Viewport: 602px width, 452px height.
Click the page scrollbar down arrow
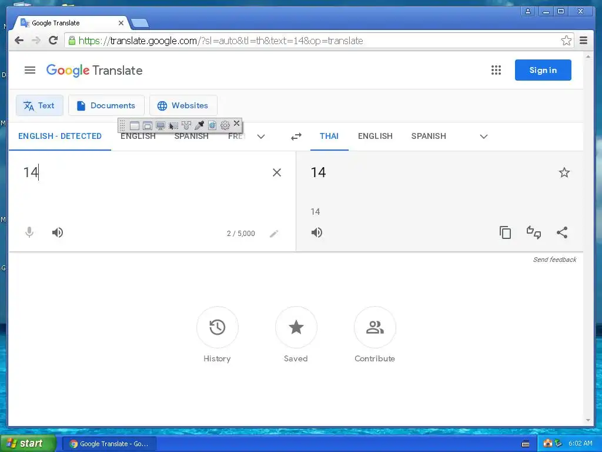(588, 420)
